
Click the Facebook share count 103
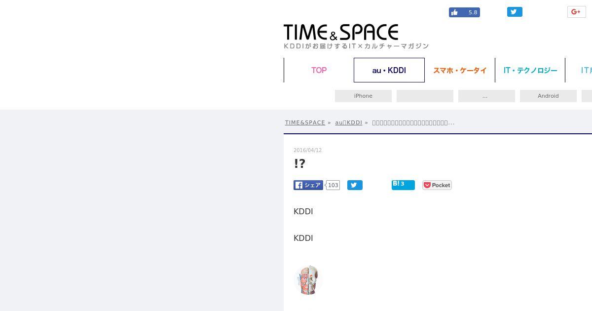[333, 185]
